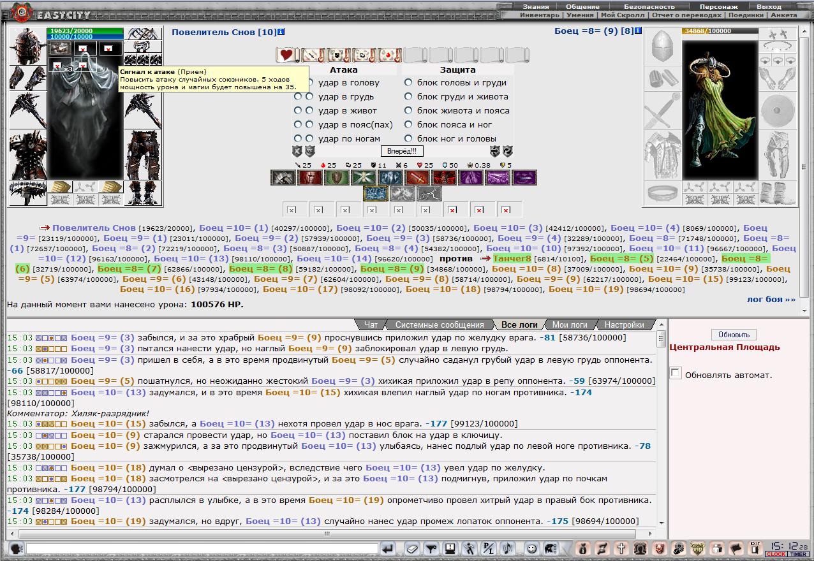Image resolution: width=814 pixels, height=561 pixels.
Task: Open the Персонаж menu
Action: 719,6
